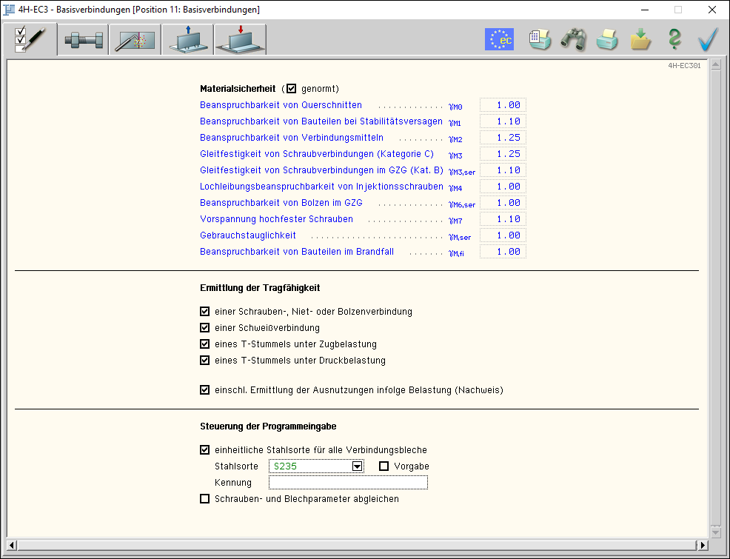This screenshot has width=730, height=559.
Task: Click Vorspannung hochfester Schrauben label link
Action: [276, 219]
